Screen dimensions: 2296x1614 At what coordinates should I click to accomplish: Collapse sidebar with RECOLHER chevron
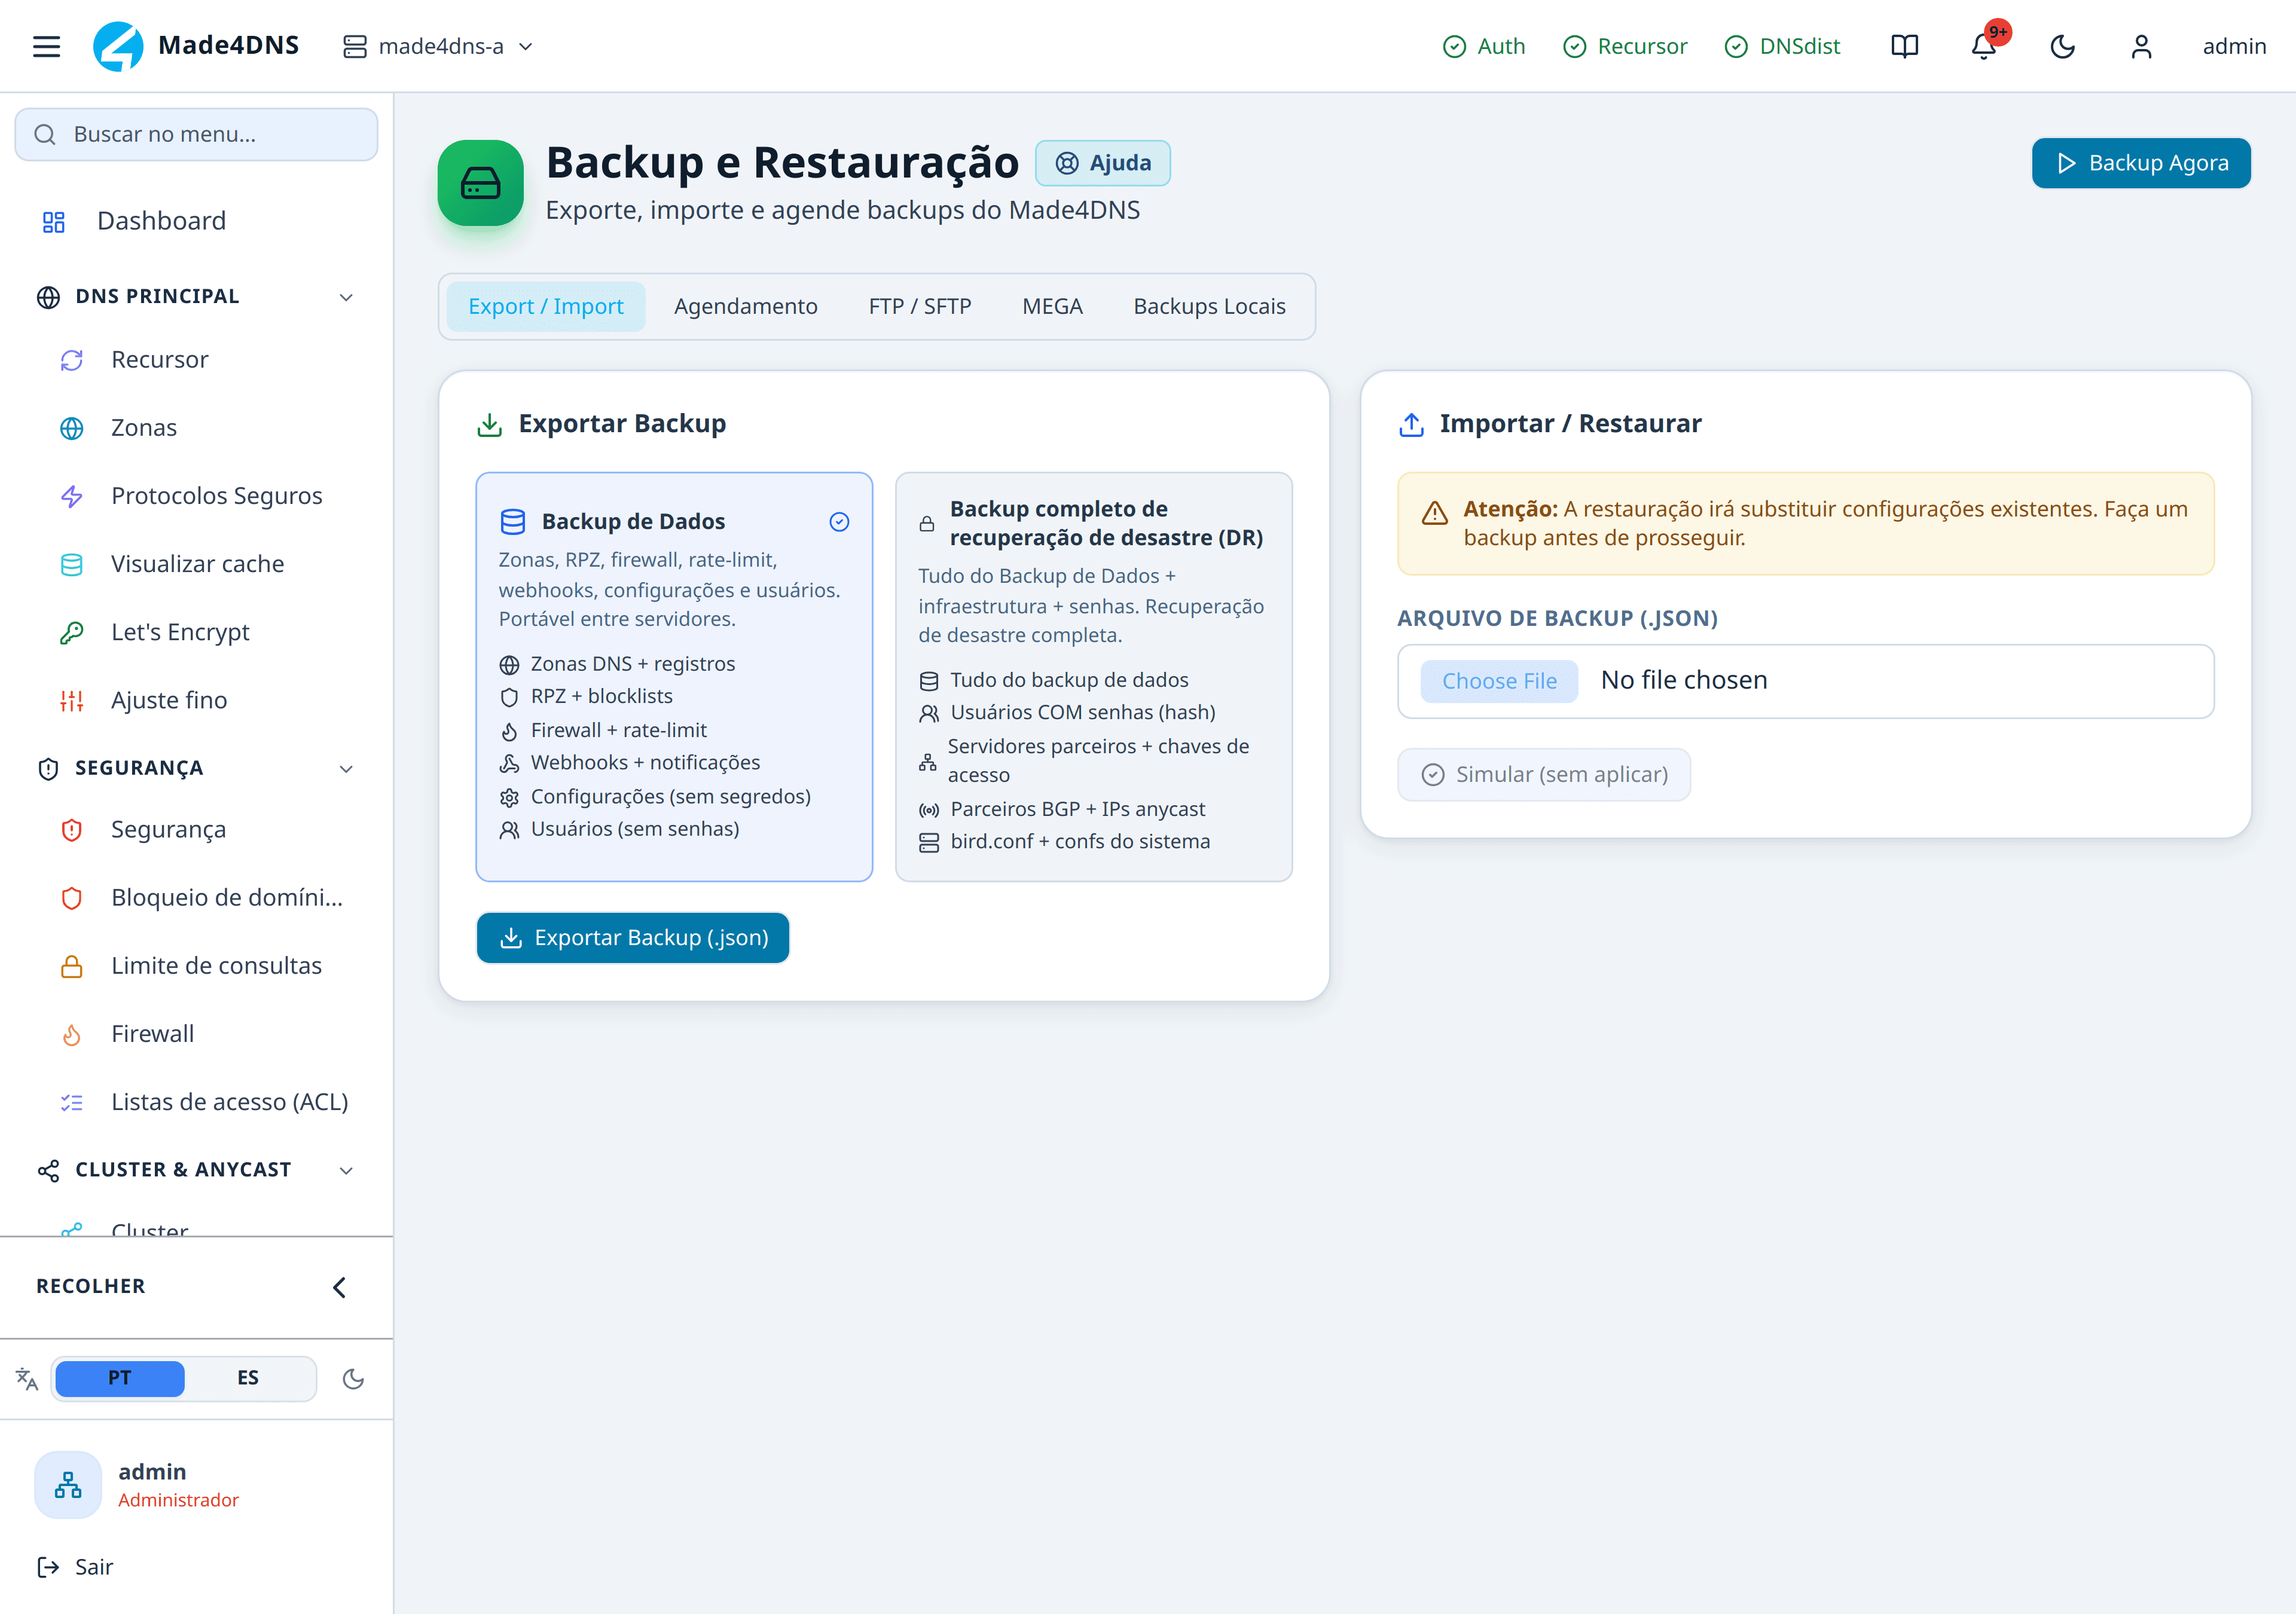(339, 1287)
